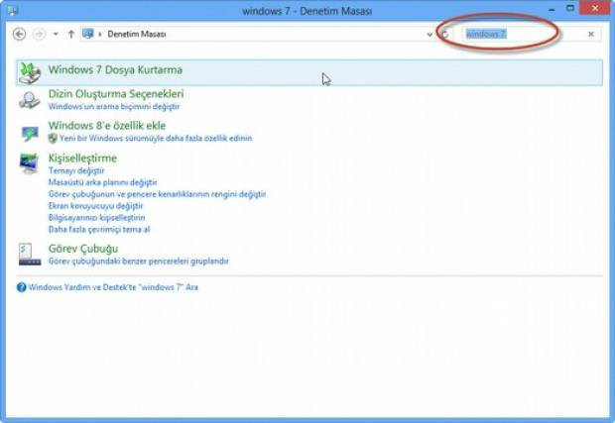Screen dimensions: 615x423
Task: Refresh the results with the refresh icon
Action: [444, 35]
